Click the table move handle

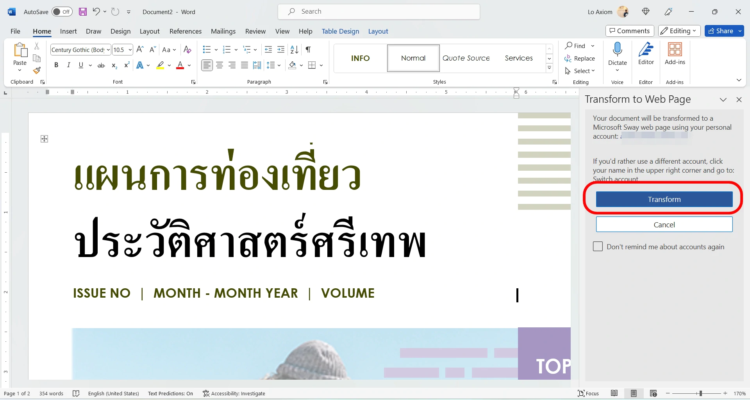[x=45, y=139]
